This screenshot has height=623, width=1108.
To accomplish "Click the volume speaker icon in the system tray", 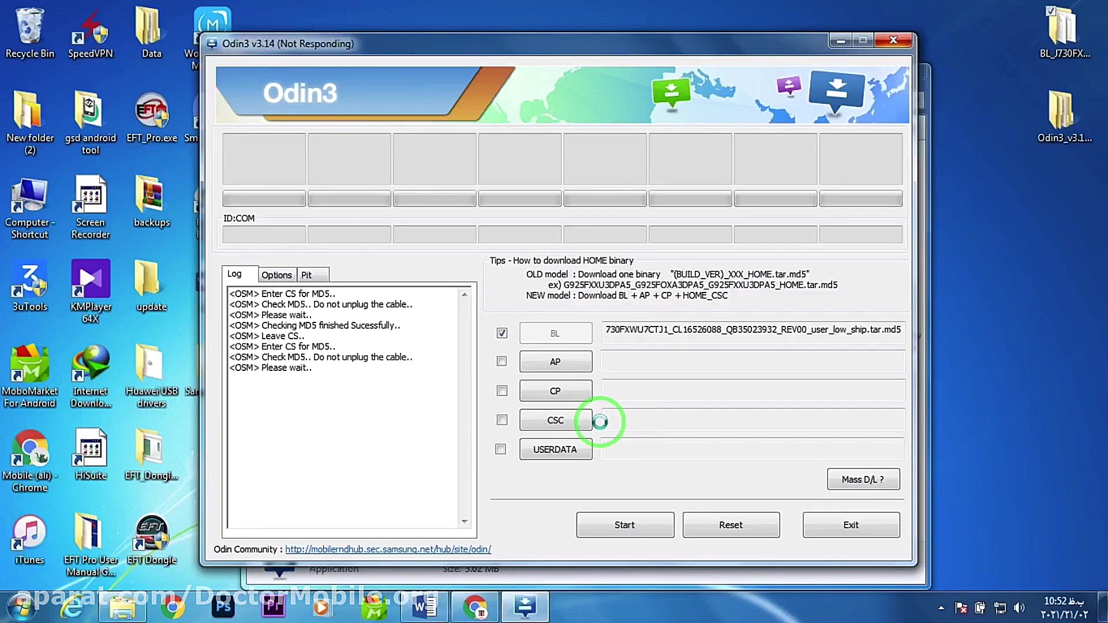I will [x=1019, y=607].
